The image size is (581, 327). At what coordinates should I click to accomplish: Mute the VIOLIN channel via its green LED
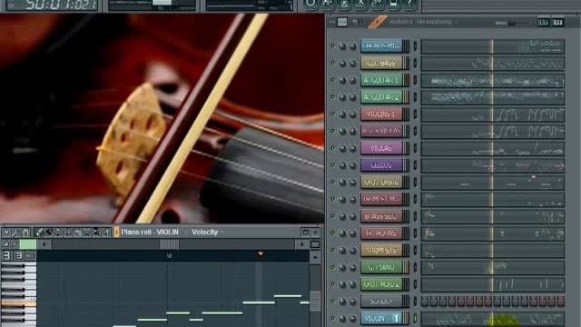point(332,318)
